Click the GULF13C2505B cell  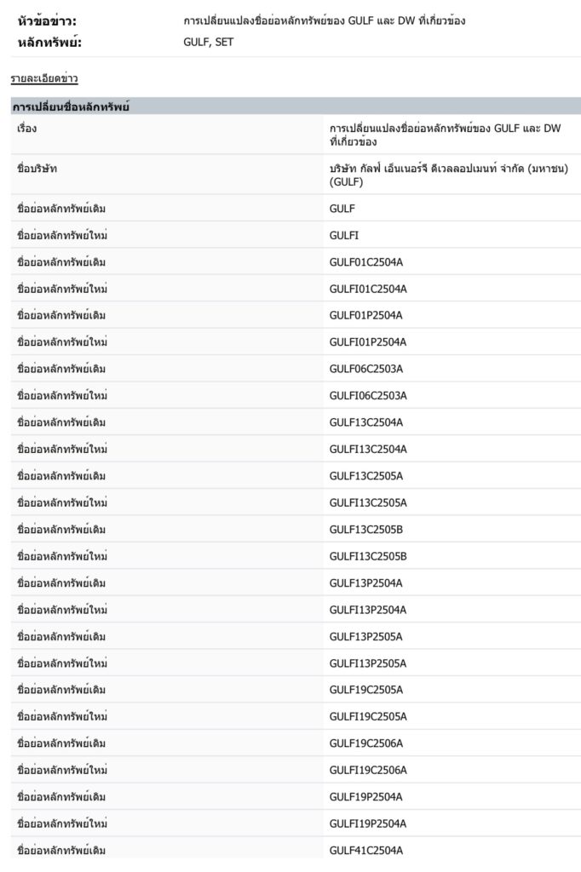click(366, 530)
